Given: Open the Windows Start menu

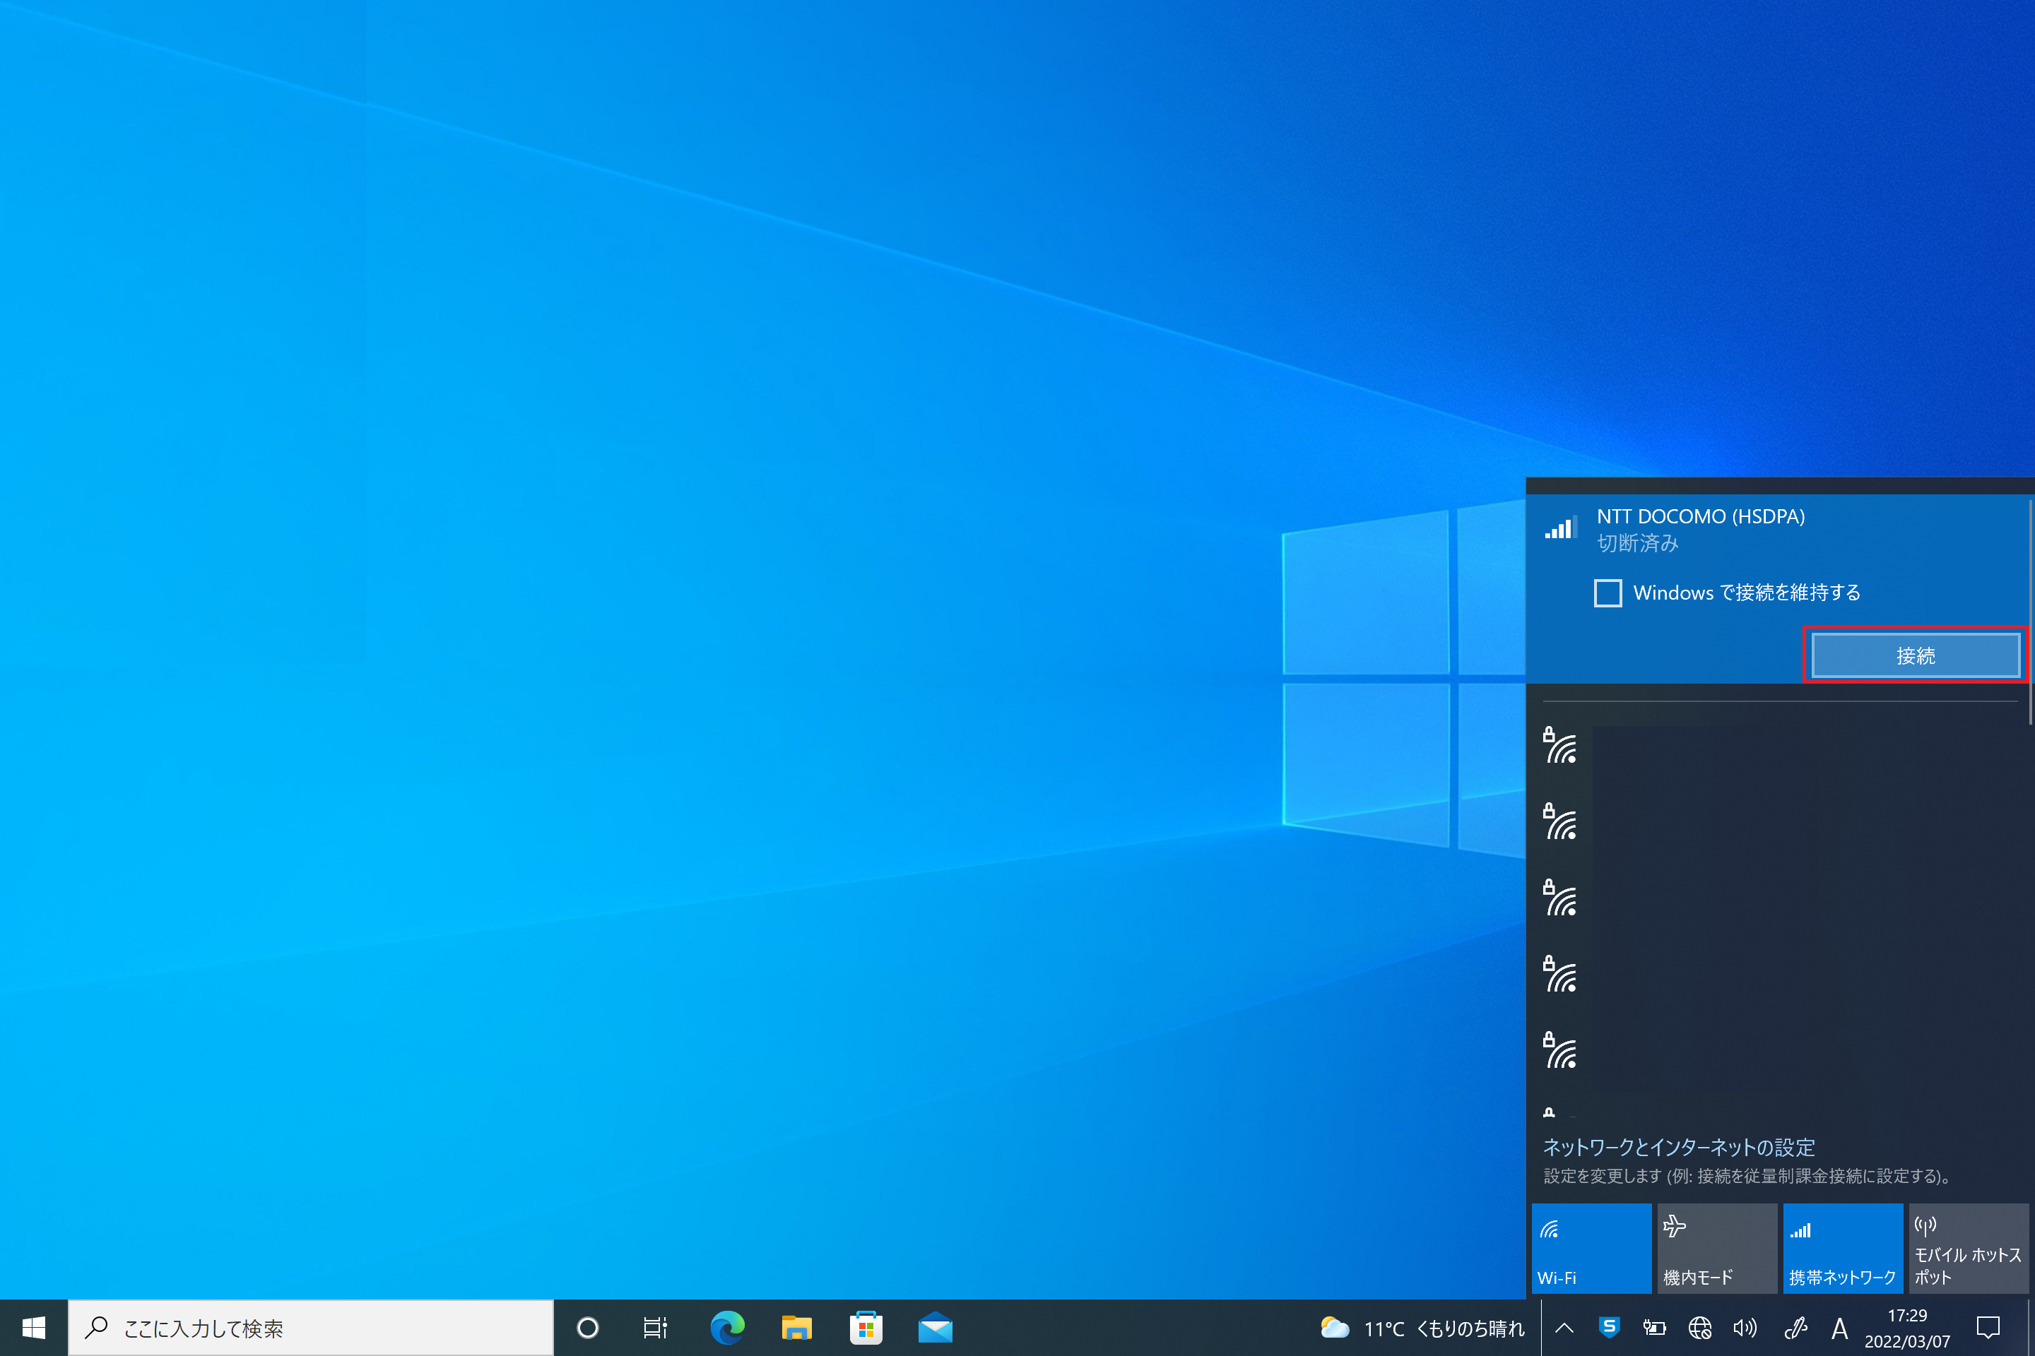Looking at the screenshot, I should (x=34, y=1328).
